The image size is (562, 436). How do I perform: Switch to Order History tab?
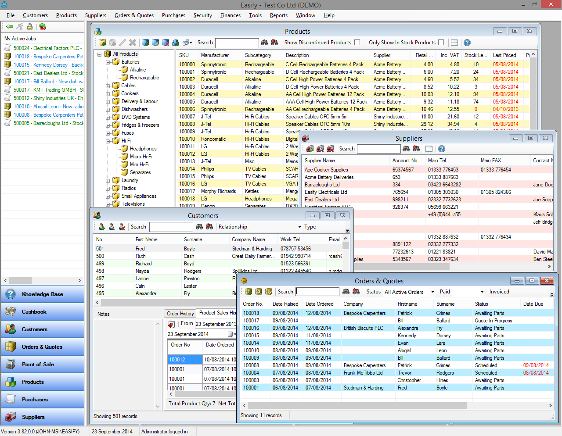(180, 314)
